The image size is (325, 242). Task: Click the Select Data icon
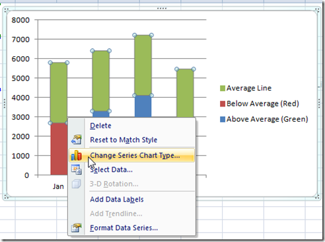click(x=77, y=169)
